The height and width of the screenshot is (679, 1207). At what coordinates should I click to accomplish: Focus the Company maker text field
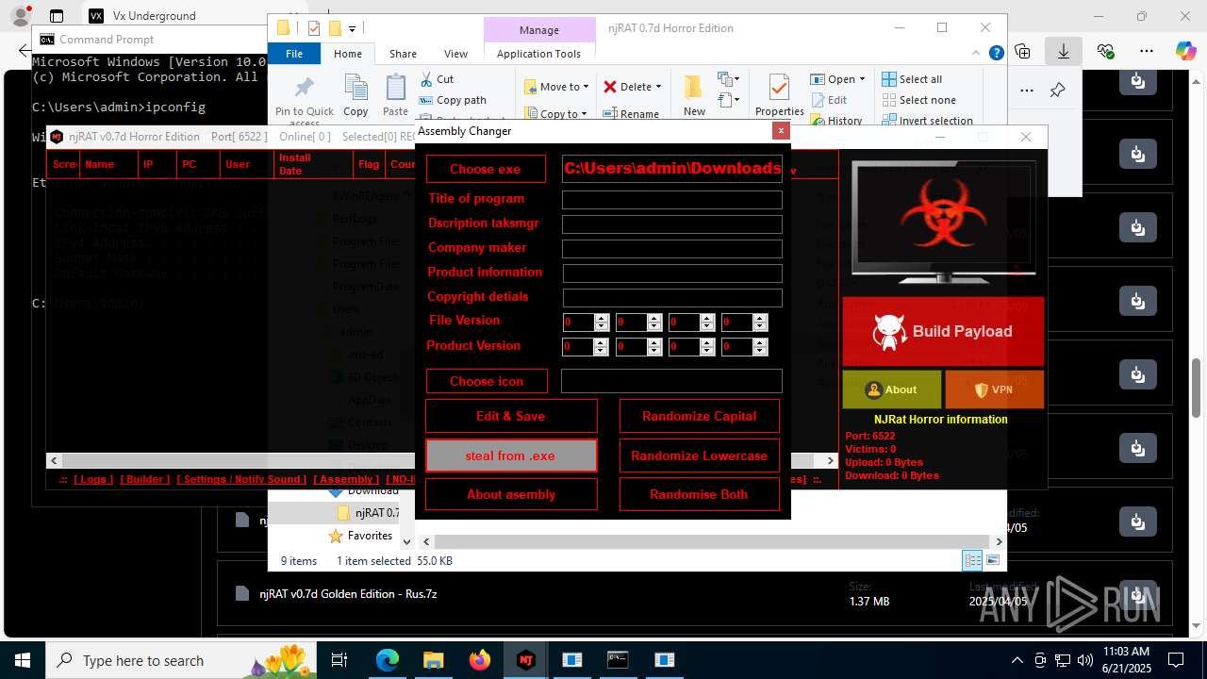point(671,249)
